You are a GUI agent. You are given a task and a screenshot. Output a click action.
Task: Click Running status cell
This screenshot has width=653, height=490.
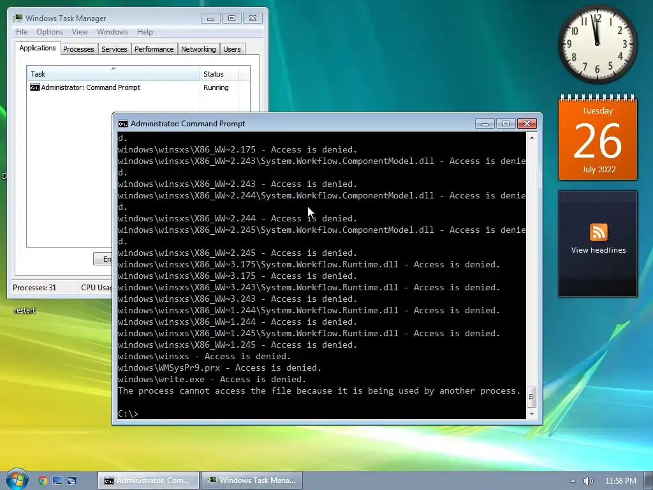pyautogui.click(x=216, y=87)
